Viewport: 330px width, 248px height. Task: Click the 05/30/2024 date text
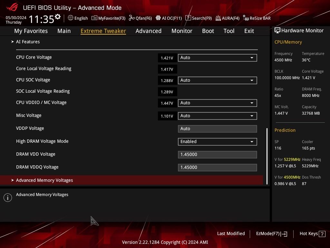[x=16, y=18]
